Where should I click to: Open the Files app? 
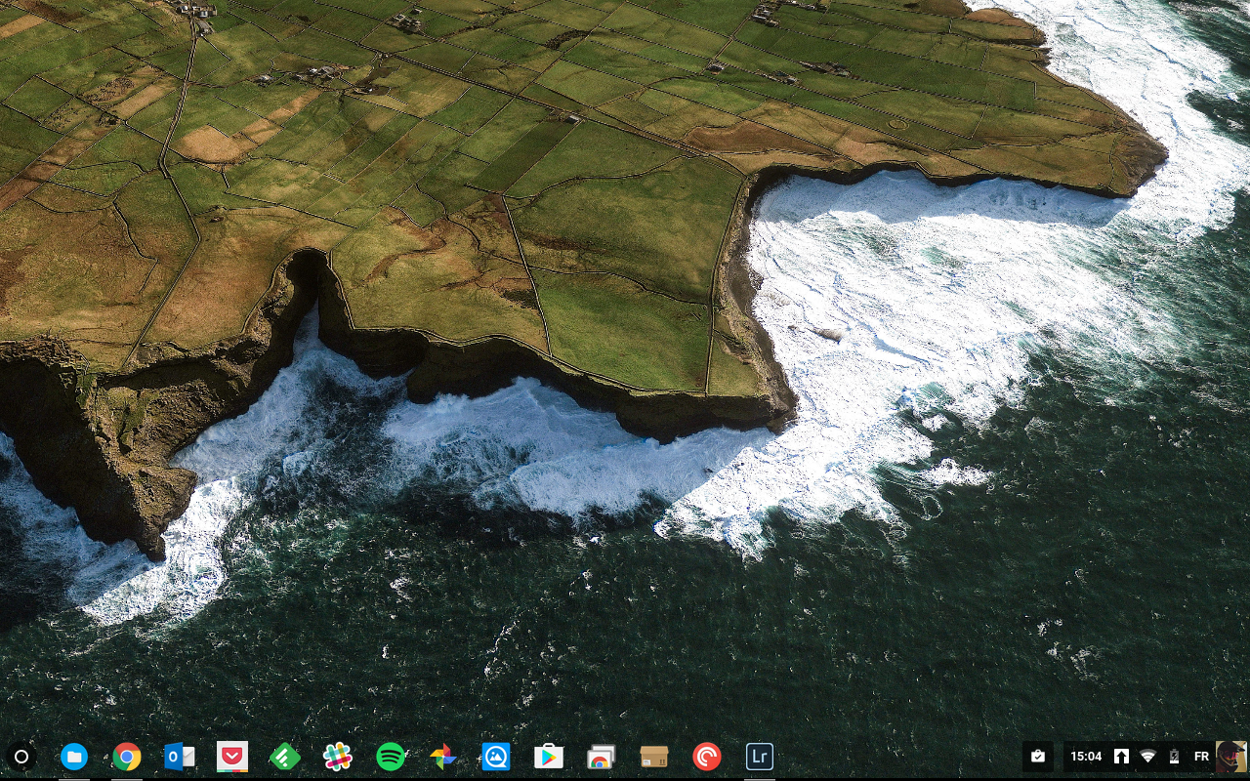coord(74,757)
